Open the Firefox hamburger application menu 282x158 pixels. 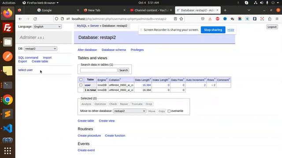tap(277, 19)
